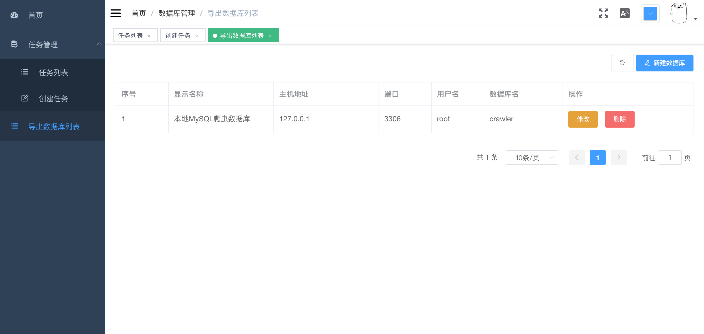The width and height of the screenshot is (704, 334).
Task: Click the 新建数据库 button
Action: [x=664, y=63]
